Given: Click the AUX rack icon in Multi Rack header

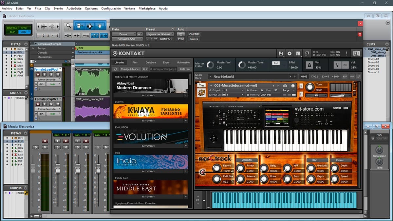Looking at the screenshot, I should (x=352, y=76).
